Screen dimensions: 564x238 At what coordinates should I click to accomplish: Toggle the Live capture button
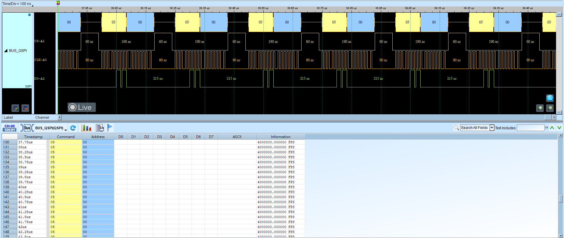pos(81,107)
